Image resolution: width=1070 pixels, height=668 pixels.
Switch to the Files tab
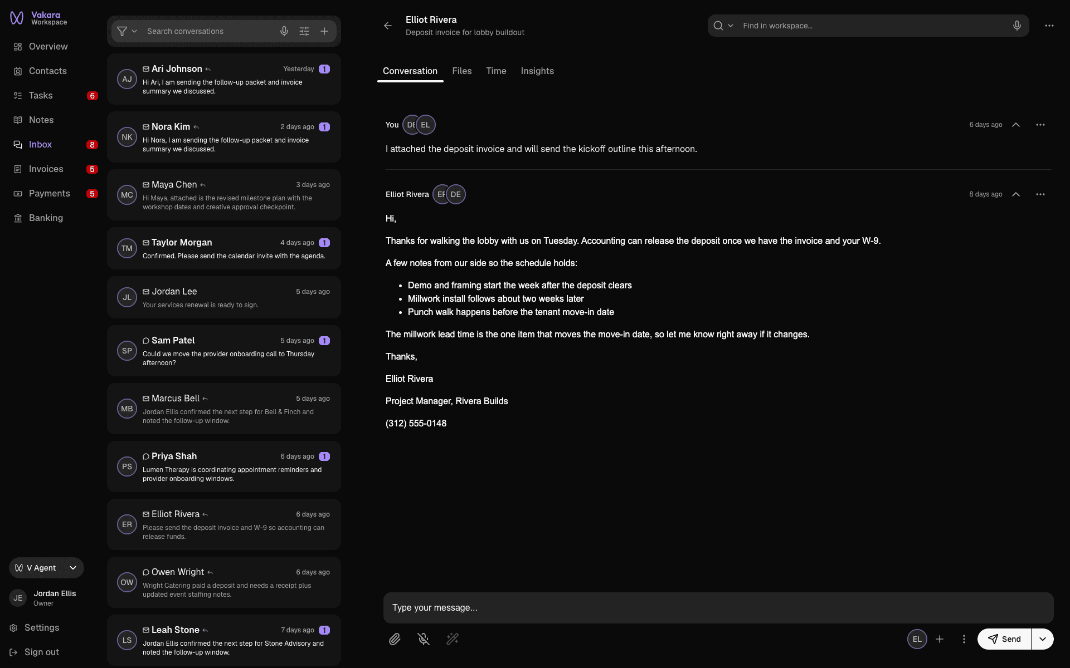[462, 71]
